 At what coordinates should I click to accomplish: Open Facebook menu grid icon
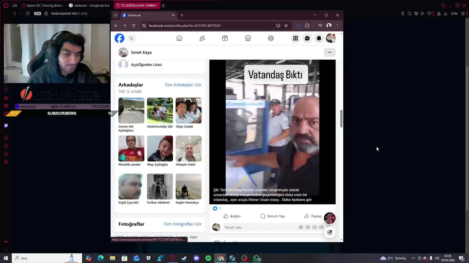[295, 38]
